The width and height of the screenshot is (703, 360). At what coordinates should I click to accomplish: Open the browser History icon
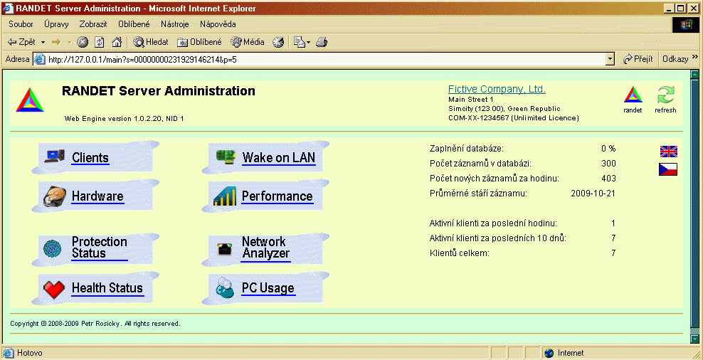point(278,42)
